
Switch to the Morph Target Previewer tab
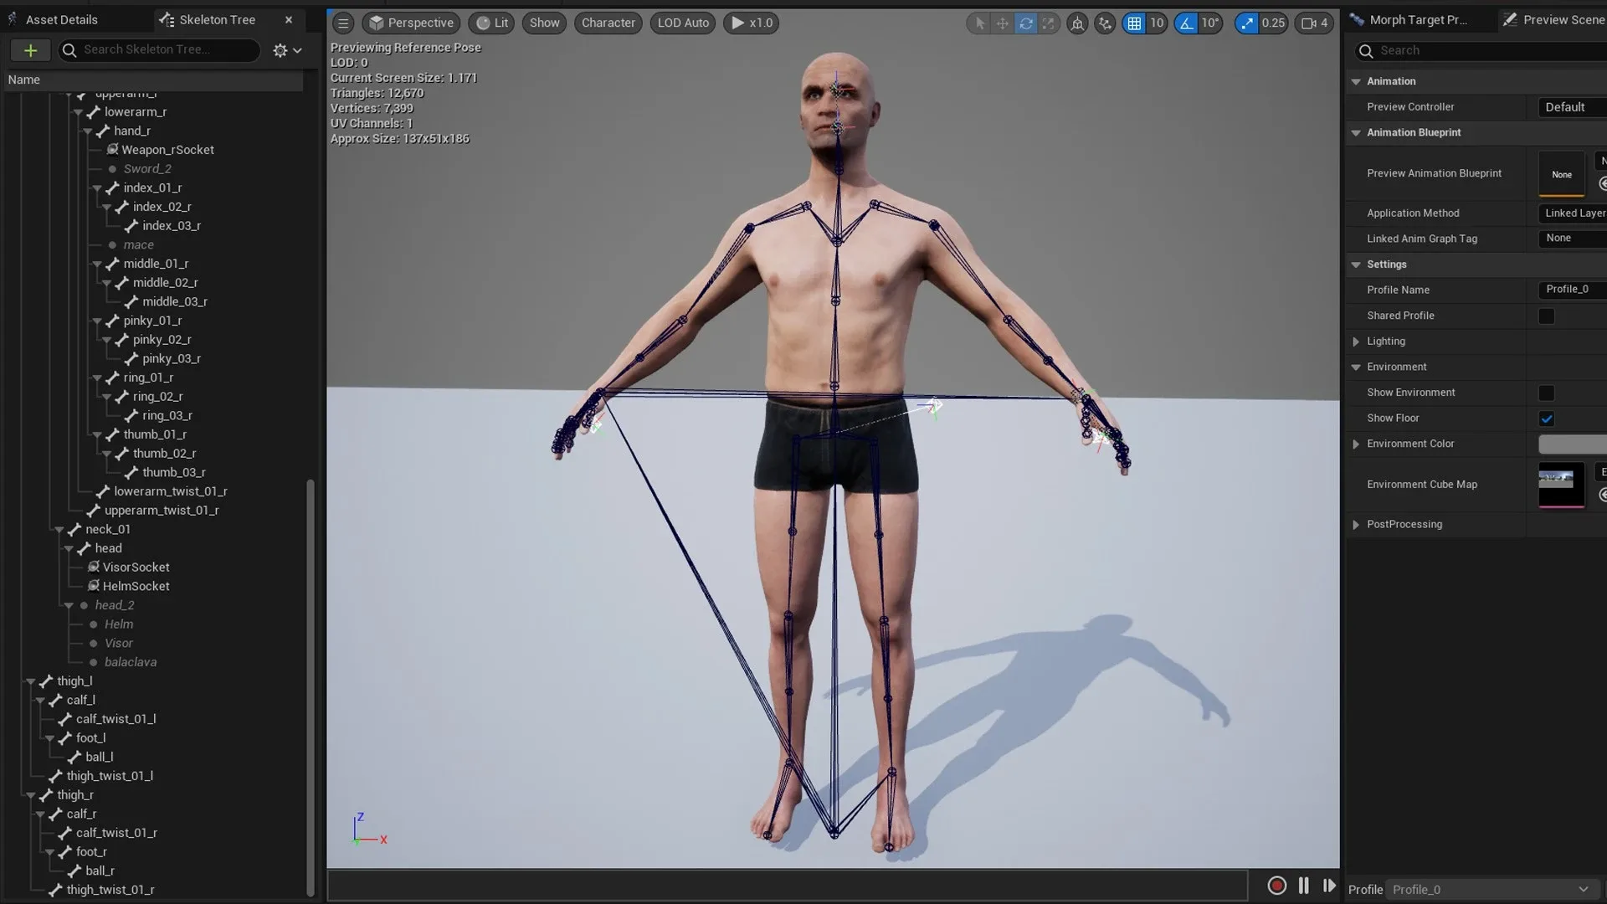coord(1418,20)
